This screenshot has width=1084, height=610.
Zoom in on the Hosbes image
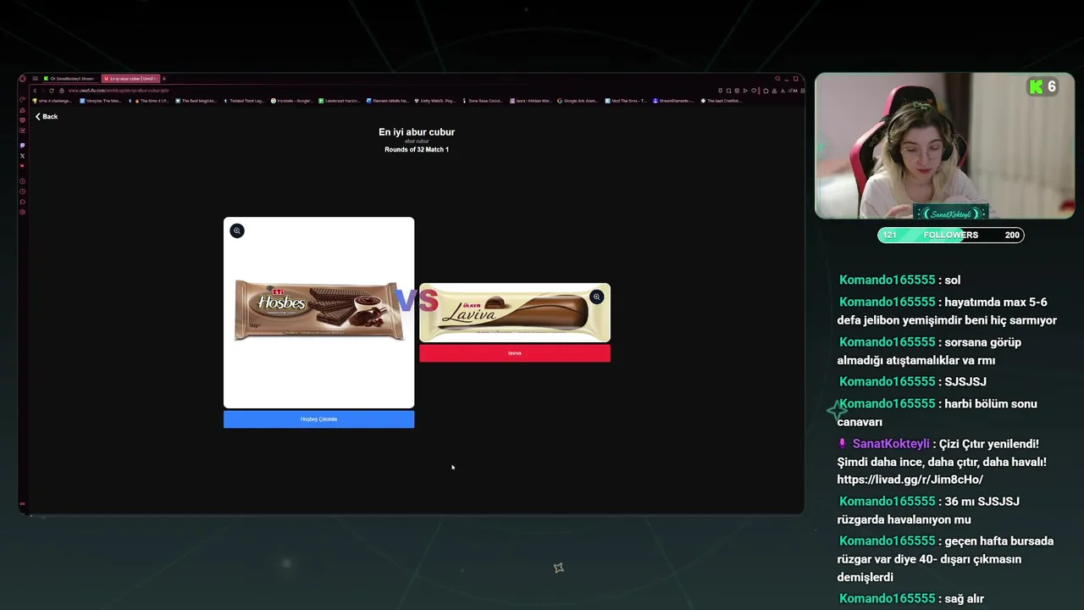point(237,230)
